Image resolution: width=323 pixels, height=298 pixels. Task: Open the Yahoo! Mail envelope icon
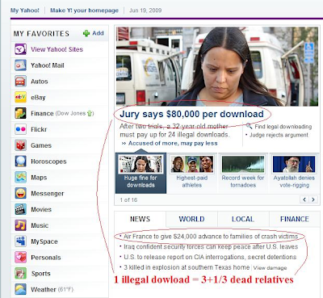coord(20,65)
